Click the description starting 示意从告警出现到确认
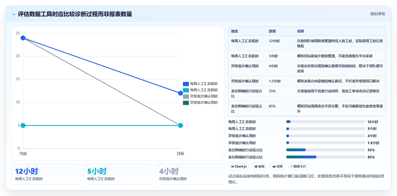Screen dimensions: 397x196 pyautogui.click(x=340, y=68)
